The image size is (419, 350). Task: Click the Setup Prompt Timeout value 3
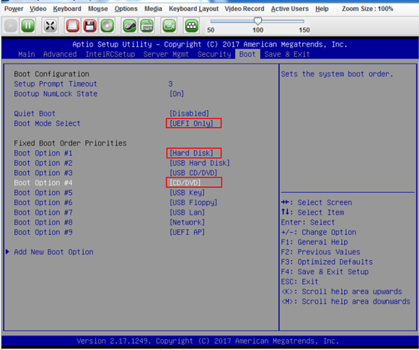coord(170,84)
